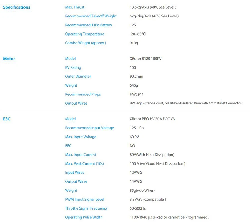Select the '910g' combo weight value
Image resolution: width=250 pixels, height=222 pixels.
click(134, 43)
